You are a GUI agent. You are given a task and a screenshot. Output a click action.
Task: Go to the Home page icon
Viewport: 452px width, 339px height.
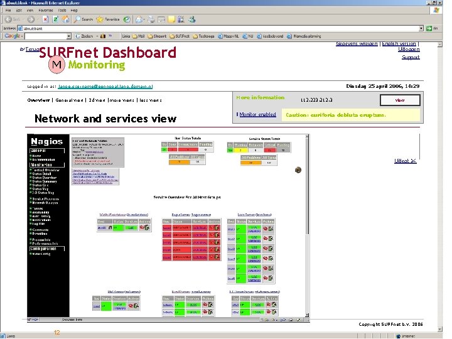(x=66, y=19)
